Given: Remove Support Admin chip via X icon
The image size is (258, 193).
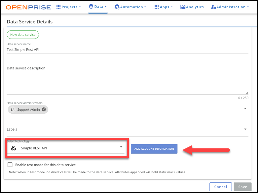Looking at the screenshot, I should (44, 109).
